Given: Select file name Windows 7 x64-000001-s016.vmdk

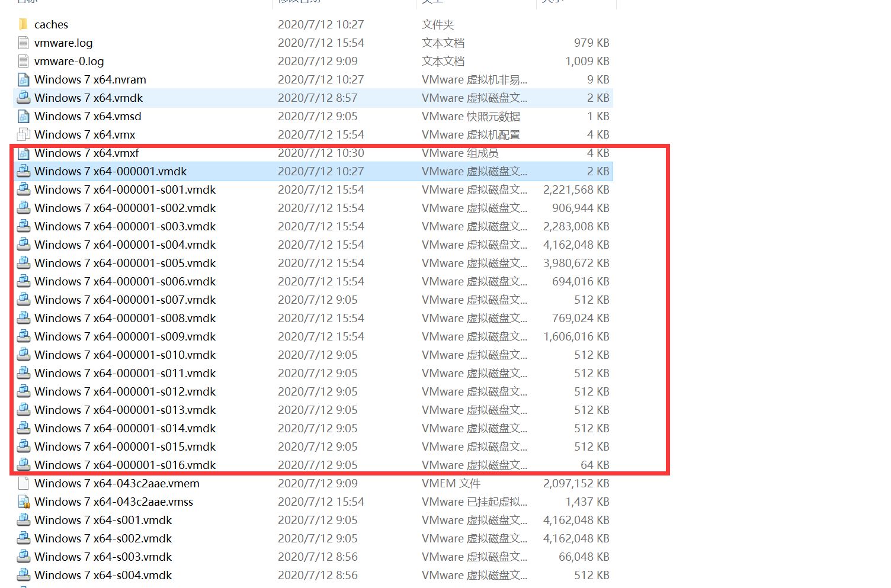Looking at the screenshot, I should pos(125,465).
